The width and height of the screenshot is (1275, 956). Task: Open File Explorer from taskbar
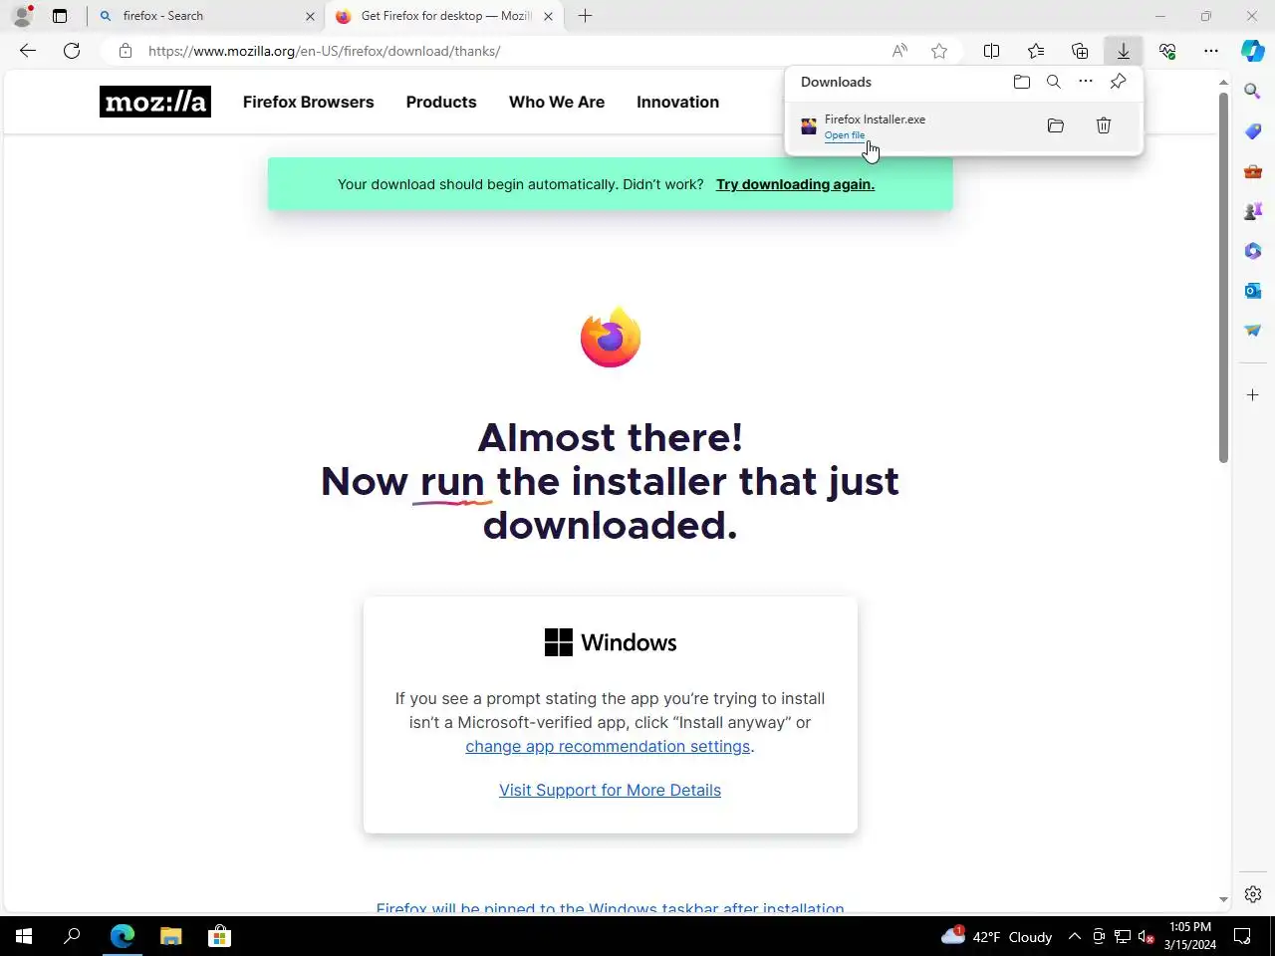[171, 936]
